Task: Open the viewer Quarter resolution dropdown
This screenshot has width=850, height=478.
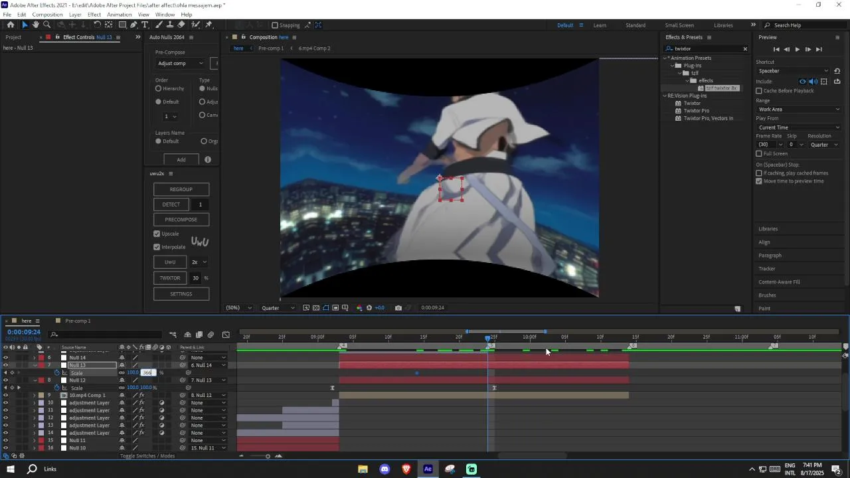Action: 278,308
